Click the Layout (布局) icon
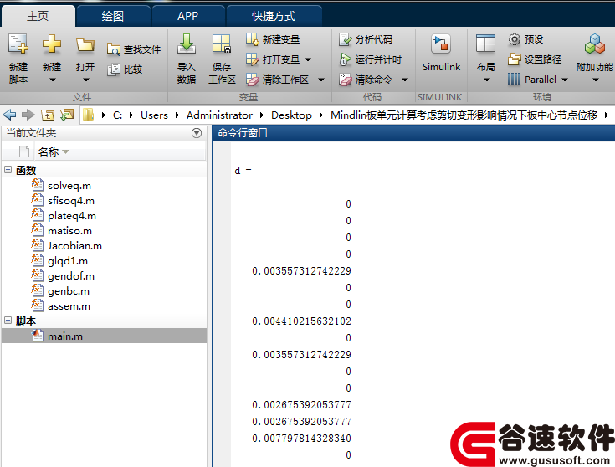The image size is (615, 467). pos(485,44)
